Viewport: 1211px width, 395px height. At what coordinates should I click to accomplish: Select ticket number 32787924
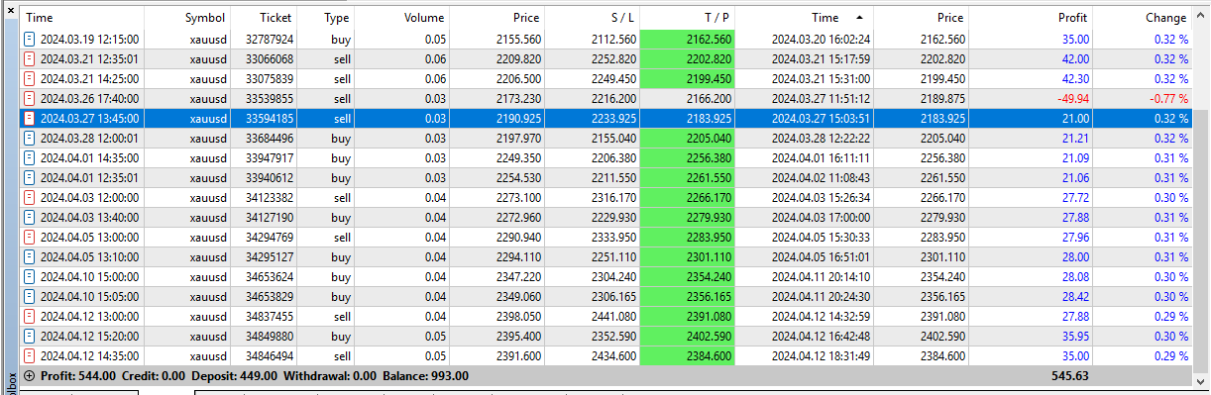[270, 40]
